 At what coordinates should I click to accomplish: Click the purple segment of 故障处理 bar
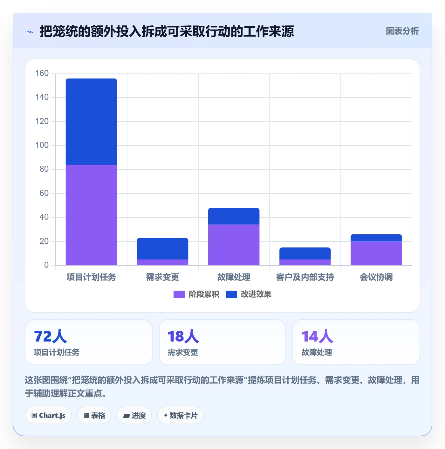[234, 245]
